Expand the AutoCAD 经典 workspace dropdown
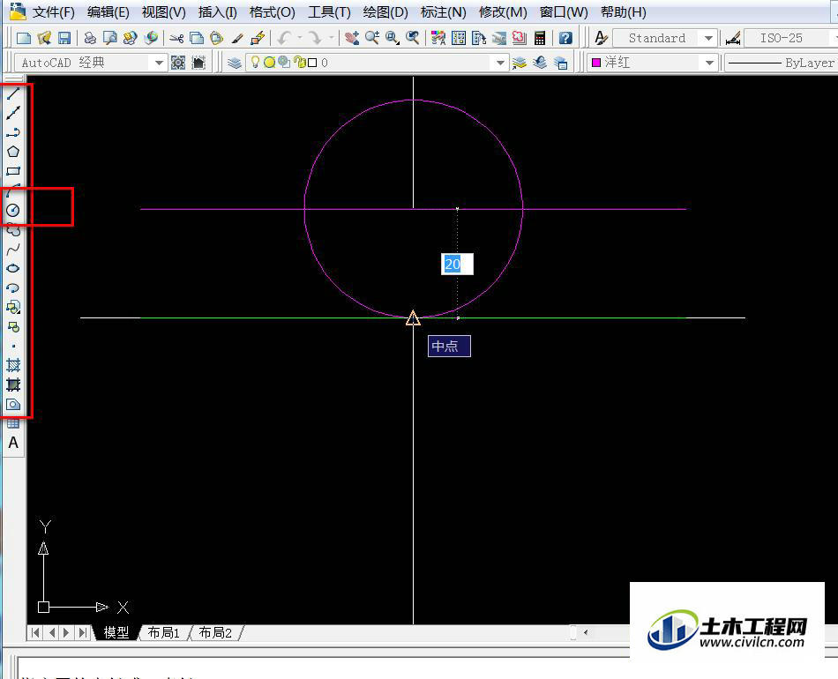This screenshot has height=679, width=838. coord(159,63)
